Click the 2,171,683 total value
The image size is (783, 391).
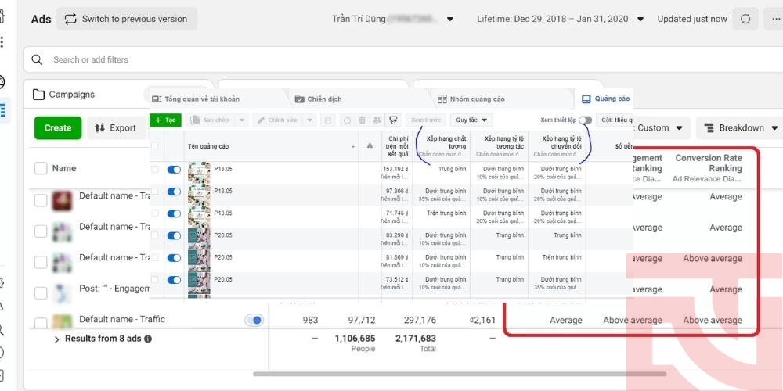pyautogui.click(x=416, y=339)
